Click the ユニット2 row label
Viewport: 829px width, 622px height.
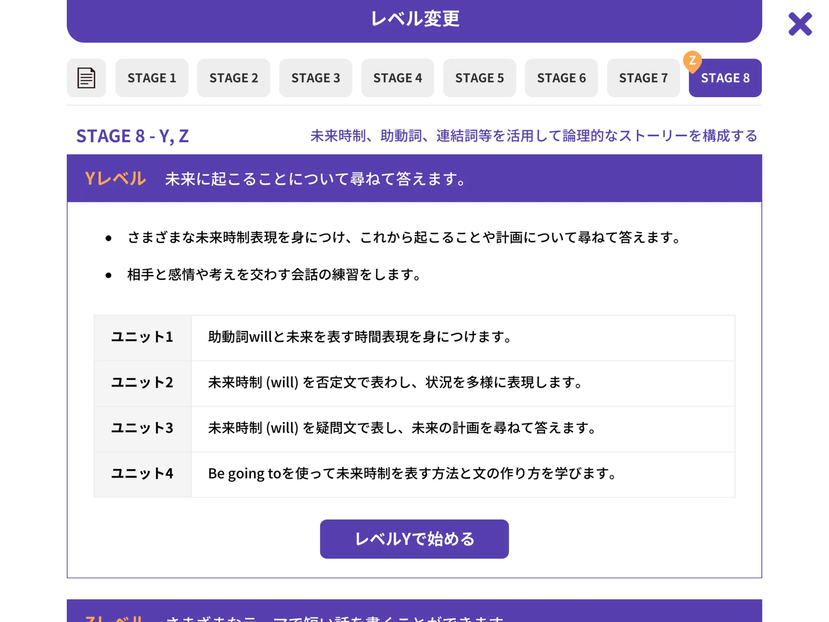[x=142, y=382]
